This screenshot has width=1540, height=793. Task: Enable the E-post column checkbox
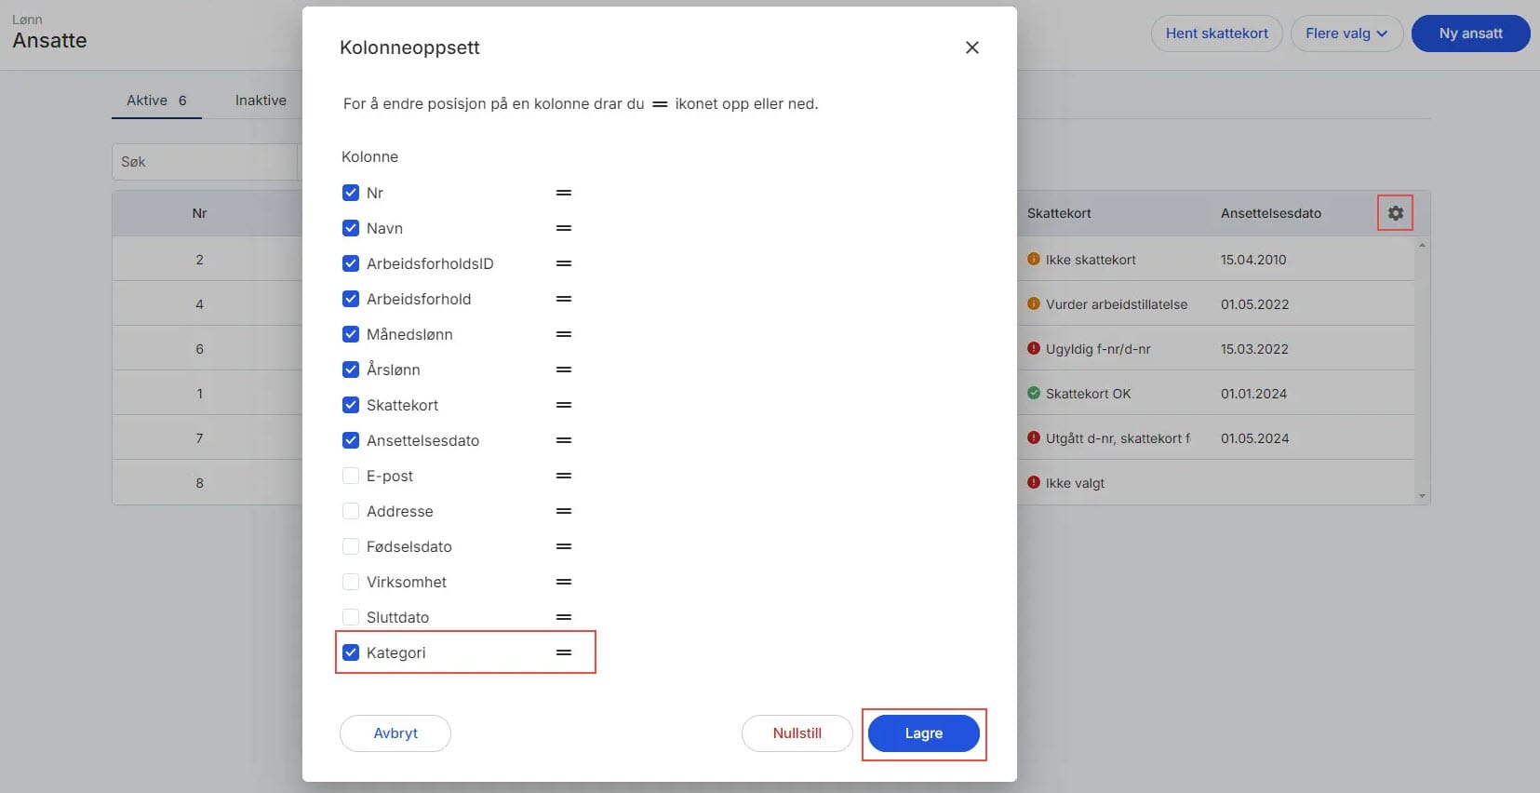coord(351,476)
